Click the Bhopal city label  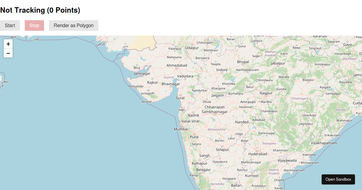click(243, 62)
